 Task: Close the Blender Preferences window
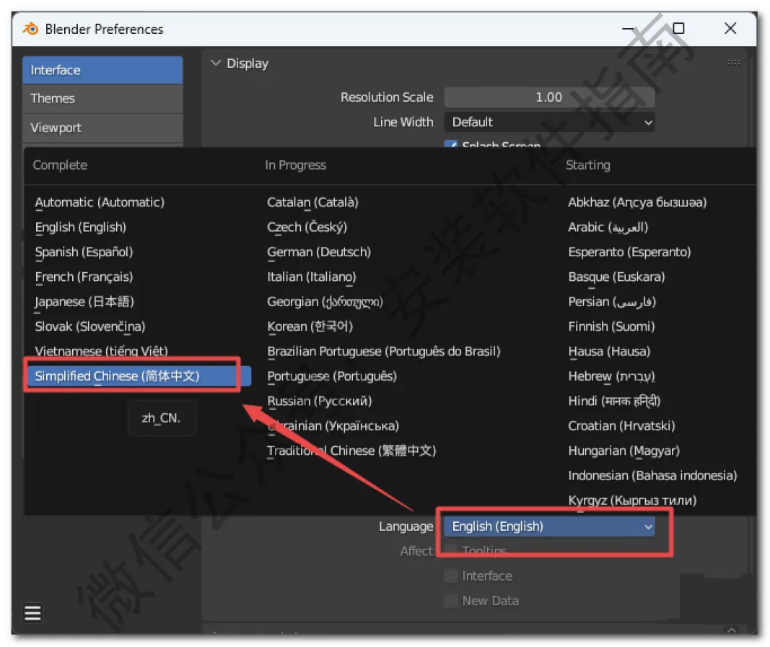click(x=730, y=28)
